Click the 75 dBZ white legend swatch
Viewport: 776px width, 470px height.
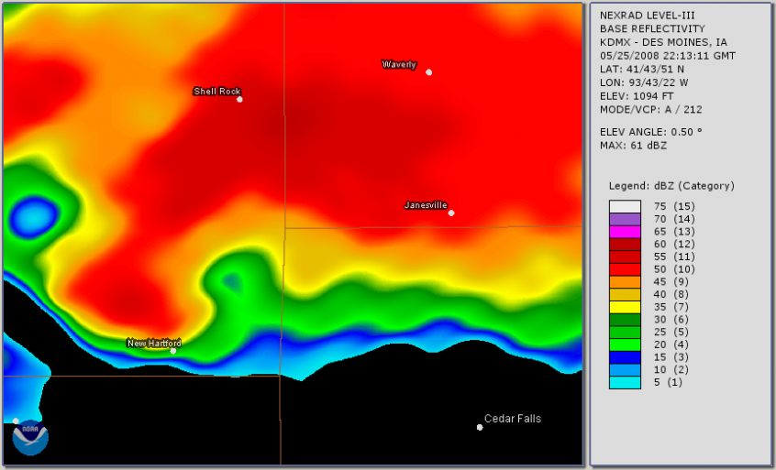coord(625,206)
